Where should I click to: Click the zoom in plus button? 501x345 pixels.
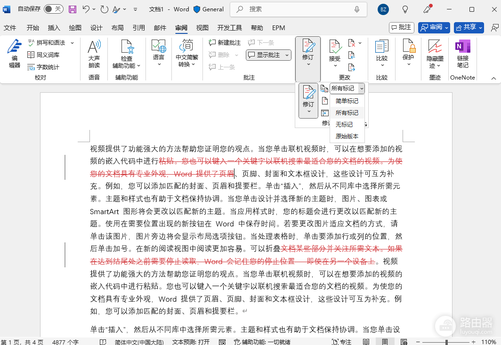(473, 342)
